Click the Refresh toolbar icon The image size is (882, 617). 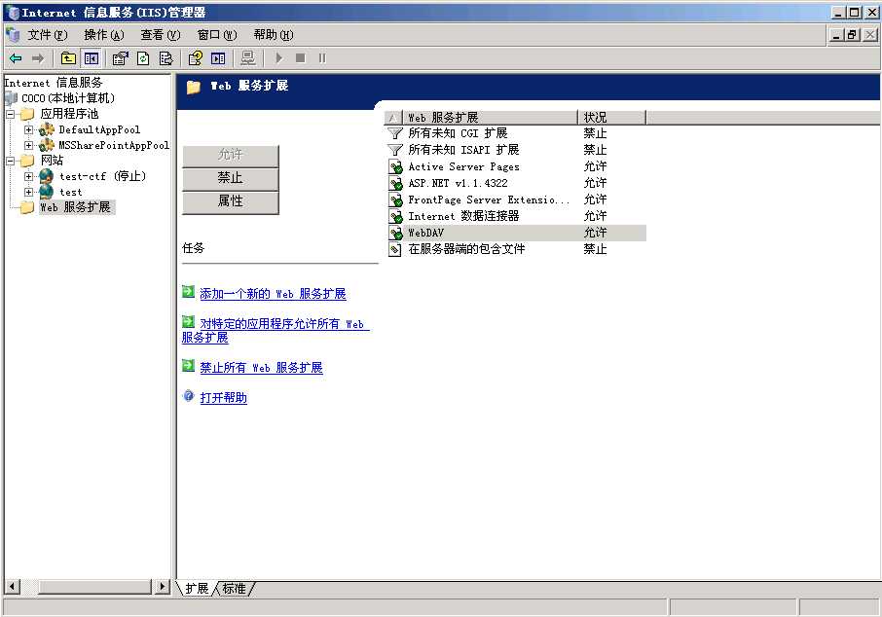coord(143,58)
